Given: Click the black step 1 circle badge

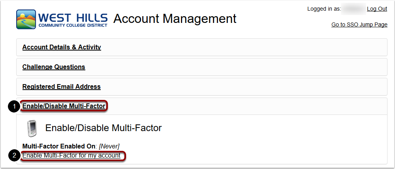Looking at the screenshot, I should 15,107.
